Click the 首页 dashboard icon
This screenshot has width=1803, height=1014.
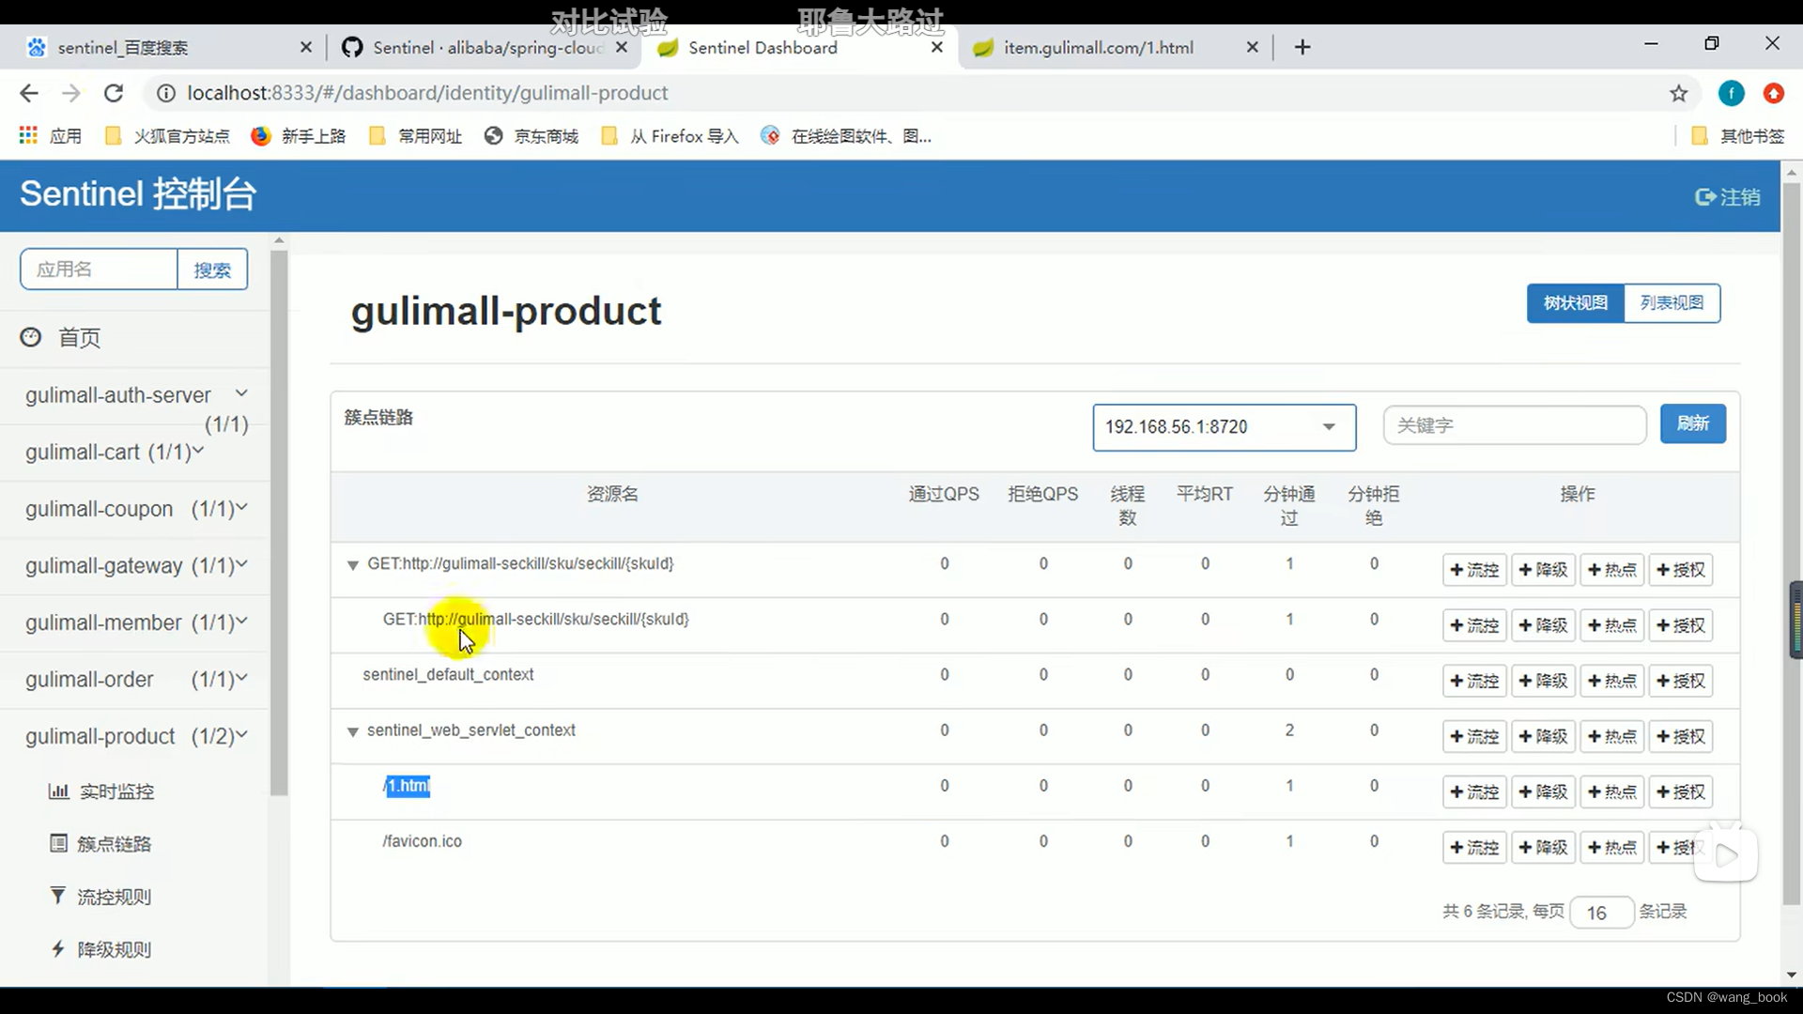pos(31,337)
